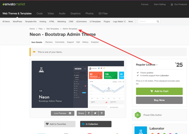Screen dimensions: 189x134
Task: Open the WordPress category menu
Action: (17, 22)
